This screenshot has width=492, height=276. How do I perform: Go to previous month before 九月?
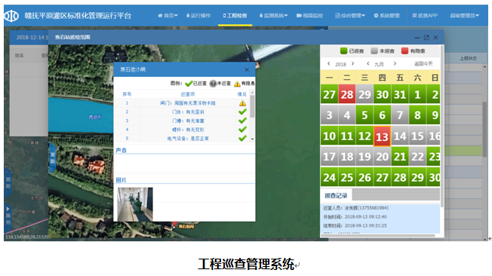click(367, 63)
